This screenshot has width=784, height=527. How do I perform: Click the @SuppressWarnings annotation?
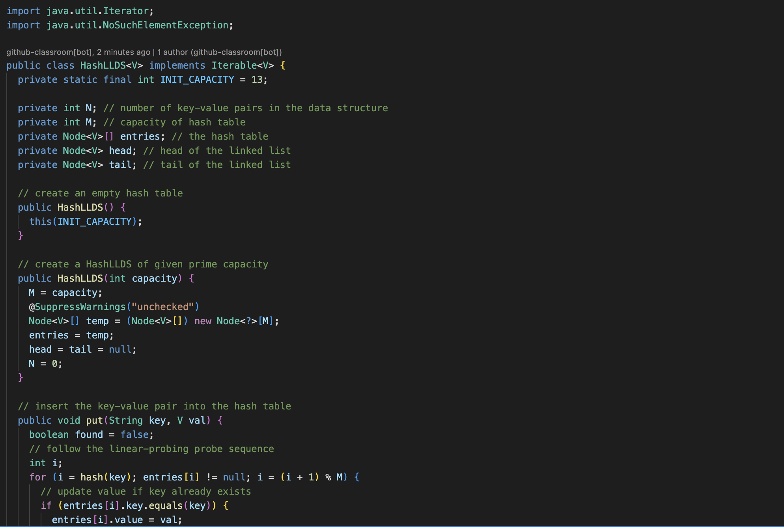(x=77, y=307)
